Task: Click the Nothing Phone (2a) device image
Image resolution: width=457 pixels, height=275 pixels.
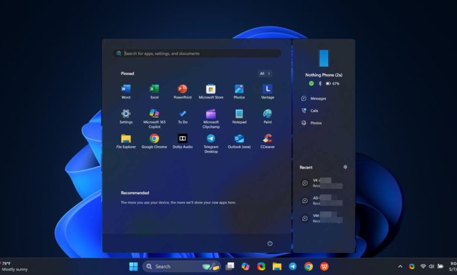Action: click(324, 58)
